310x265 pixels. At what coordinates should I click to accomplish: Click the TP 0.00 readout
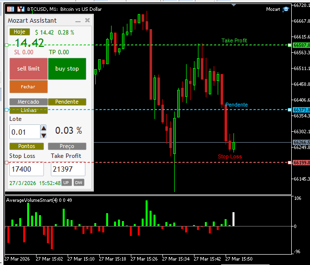(59, 52)
